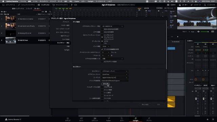
Task: Open the project manager home icon
Action: tap(208, 119)
